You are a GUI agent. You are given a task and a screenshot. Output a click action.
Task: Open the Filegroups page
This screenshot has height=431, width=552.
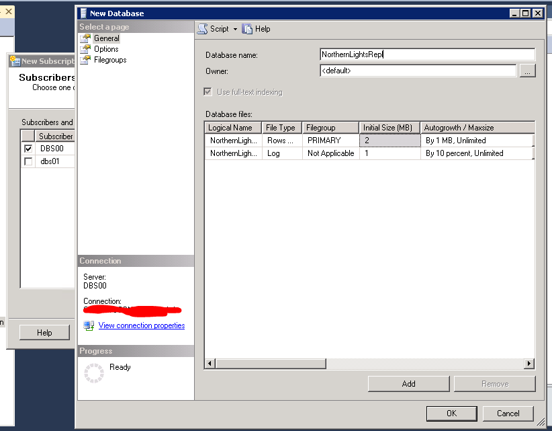coord(109,60)
